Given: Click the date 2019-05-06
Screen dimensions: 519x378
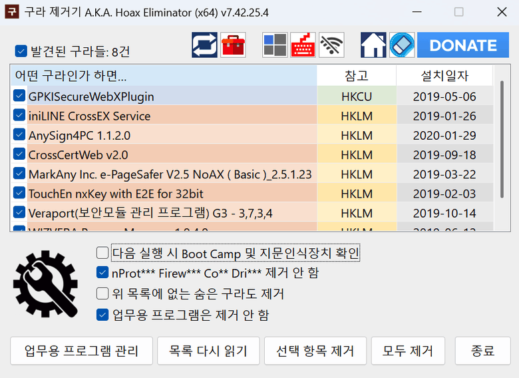Looking at the screenshot, I should (x=444, y=96).
